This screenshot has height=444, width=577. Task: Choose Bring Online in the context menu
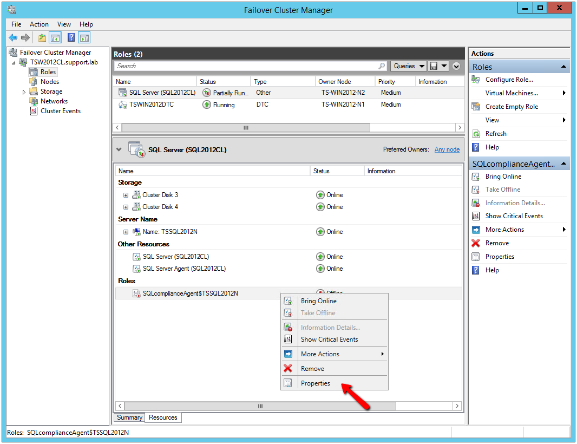(335, 301)
